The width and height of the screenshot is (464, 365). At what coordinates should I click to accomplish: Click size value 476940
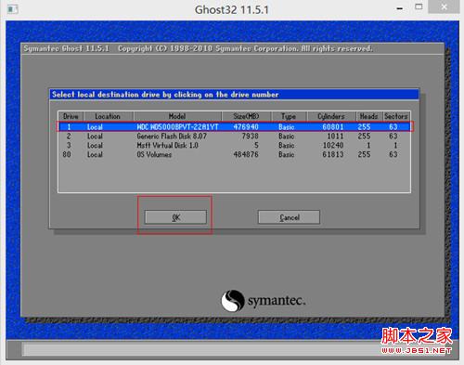pyautogui.click(x=246, y=126)
